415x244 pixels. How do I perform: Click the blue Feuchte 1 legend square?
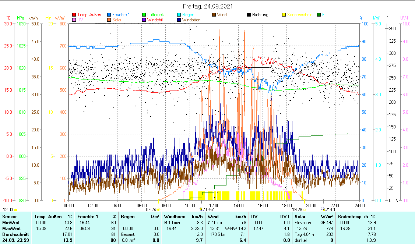click(109, 15)
